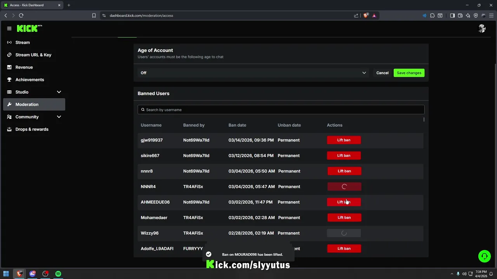Screen dimensions: 497x279
Task: Click username Wizzy96 in list
Action: [149, 233]
